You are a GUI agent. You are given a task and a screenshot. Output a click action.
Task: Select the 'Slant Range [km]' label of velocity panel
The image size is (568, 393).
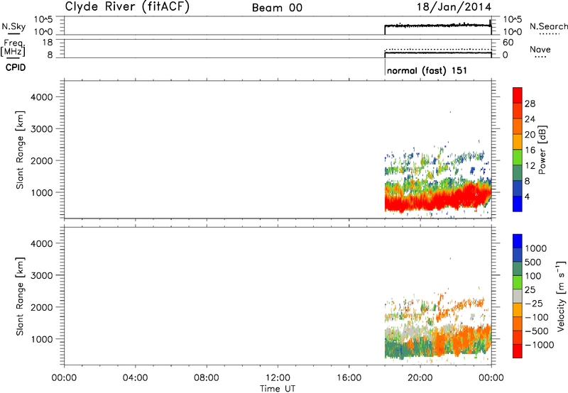coord(20,297)
